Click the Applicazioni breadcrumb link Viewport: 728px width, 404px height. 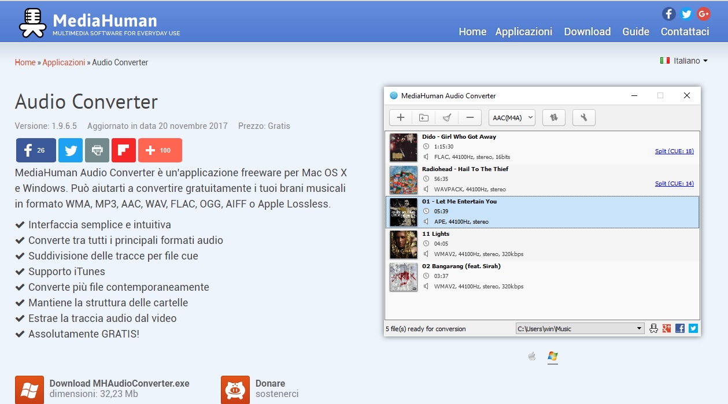[x=64, y=62]
